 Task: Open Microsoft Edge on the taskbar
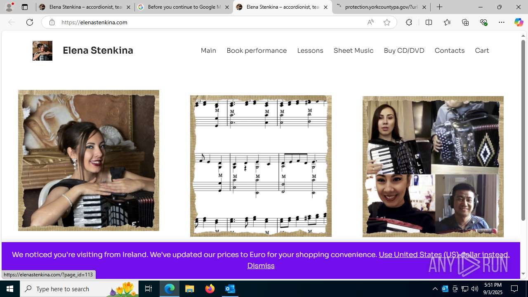click(x=170, y=289)
